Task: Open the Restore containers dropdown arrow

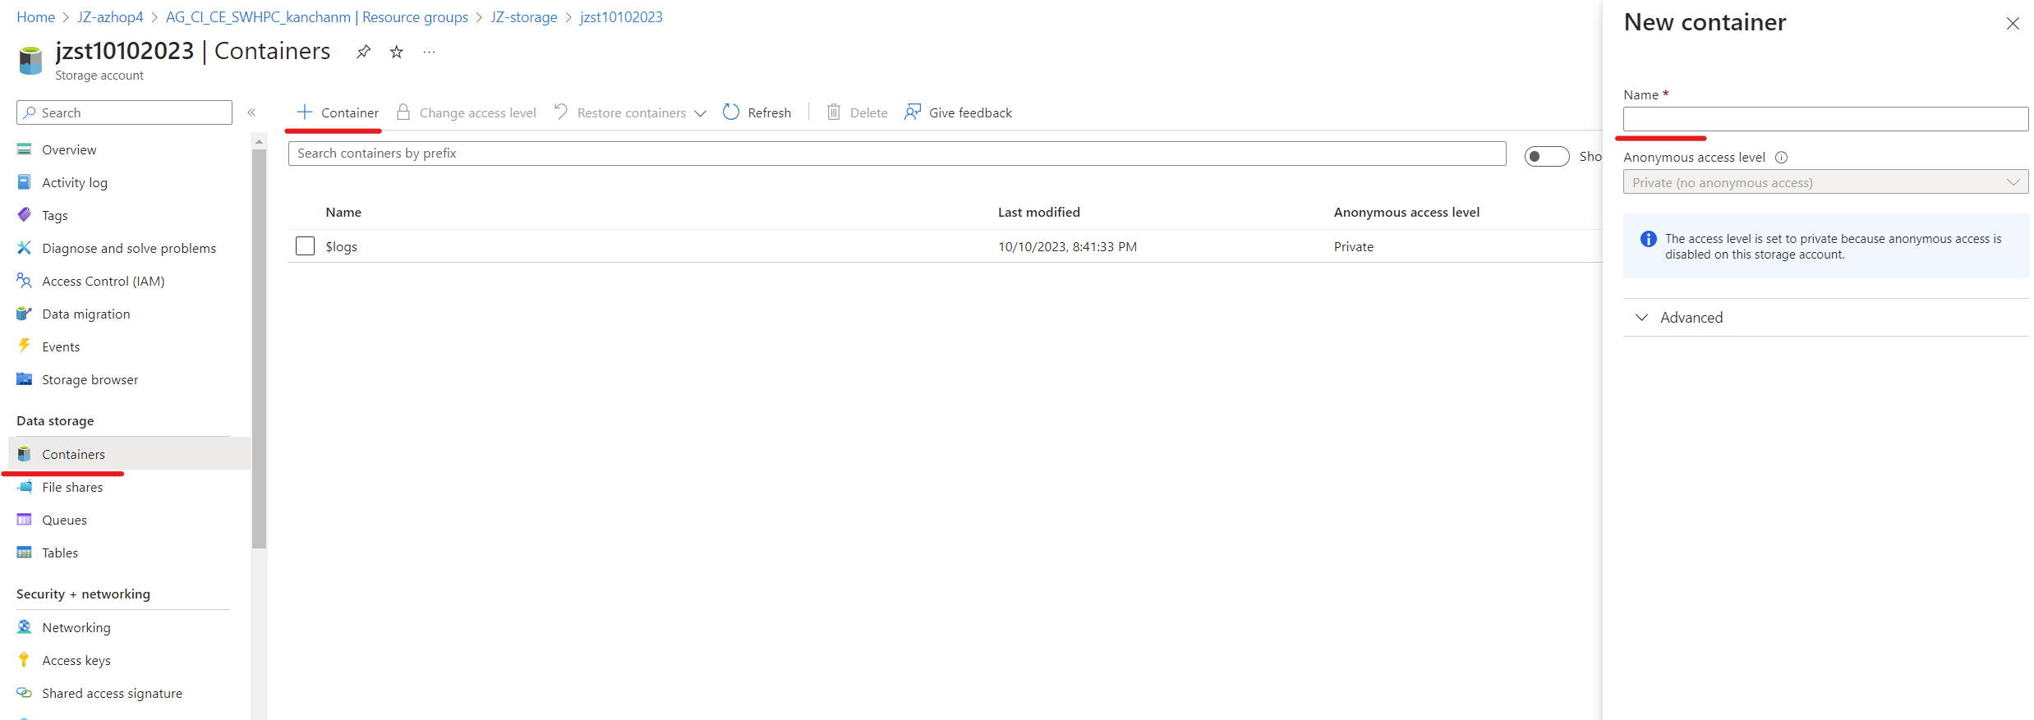Action: (700, 113)
